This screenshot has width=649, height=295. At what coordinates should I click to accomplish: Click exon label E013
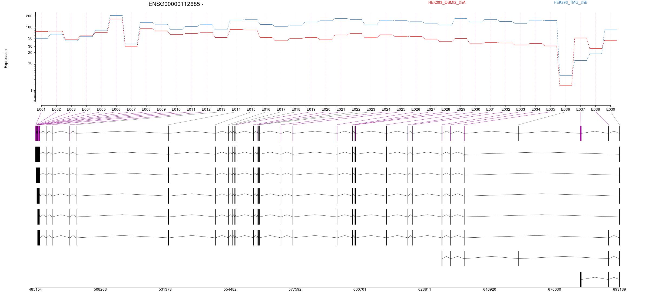tap(221, 109)
